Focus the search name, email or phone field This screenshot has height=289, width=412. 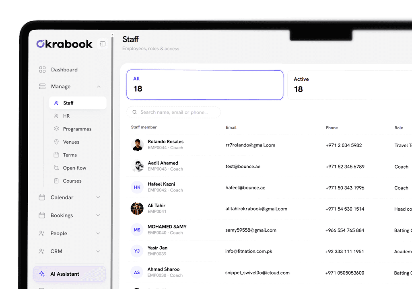point(173,112)
